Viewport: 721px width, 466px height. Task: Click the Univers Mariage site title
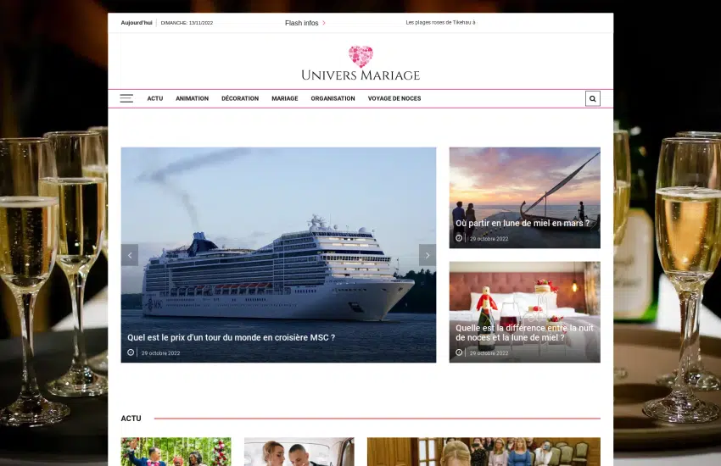360,75
